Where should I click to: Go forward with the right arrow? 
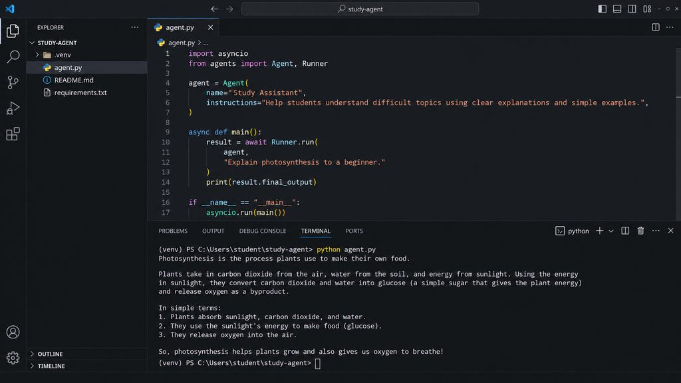[229, 9]
